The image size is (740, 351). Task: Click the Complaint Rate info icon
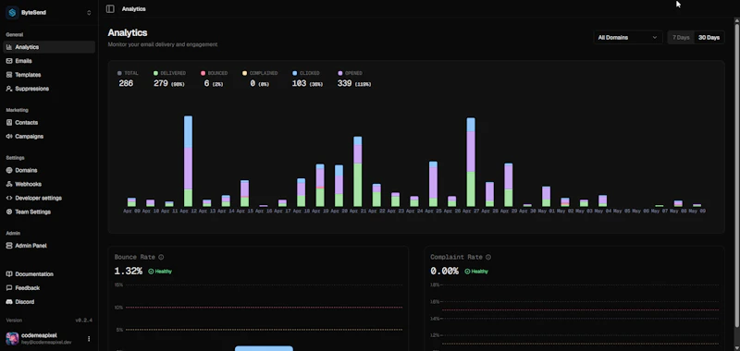pyautogui.click(x=488, y=257)
